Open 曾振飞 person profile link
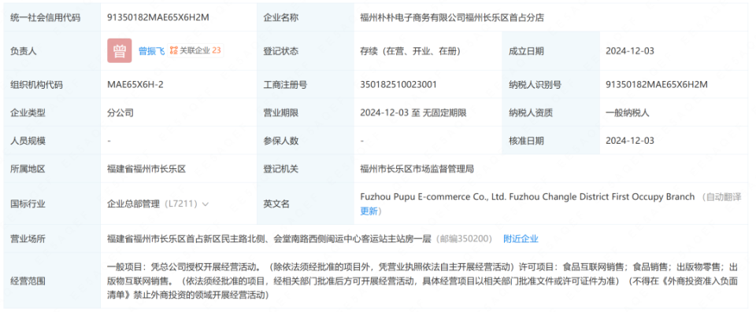Viewport: 756px width, 312px height. (152, 51)
